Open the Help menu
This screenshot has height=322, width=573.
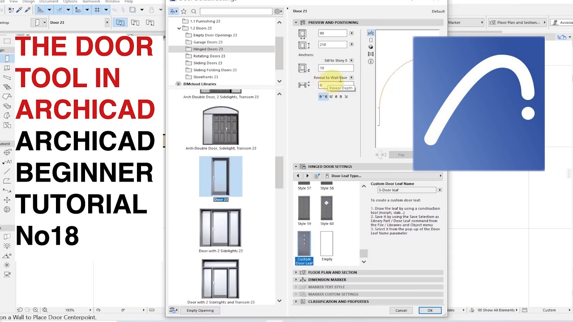coord(128,2)
